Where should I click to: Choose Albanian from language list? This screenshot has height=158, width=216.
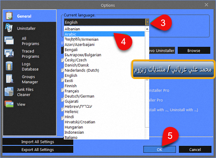coord(104,29)
